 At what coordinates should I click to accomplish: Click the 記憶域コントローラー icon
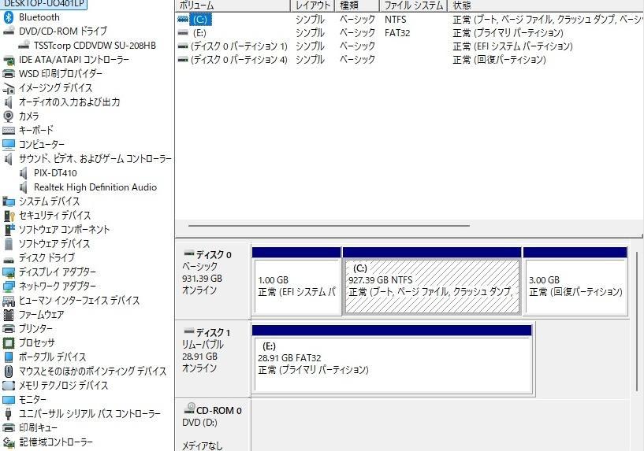(x=8, y=442)
